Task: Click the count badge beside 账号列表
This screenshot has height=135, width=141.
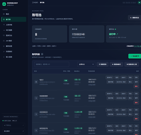Action: (x=42, y=54)
